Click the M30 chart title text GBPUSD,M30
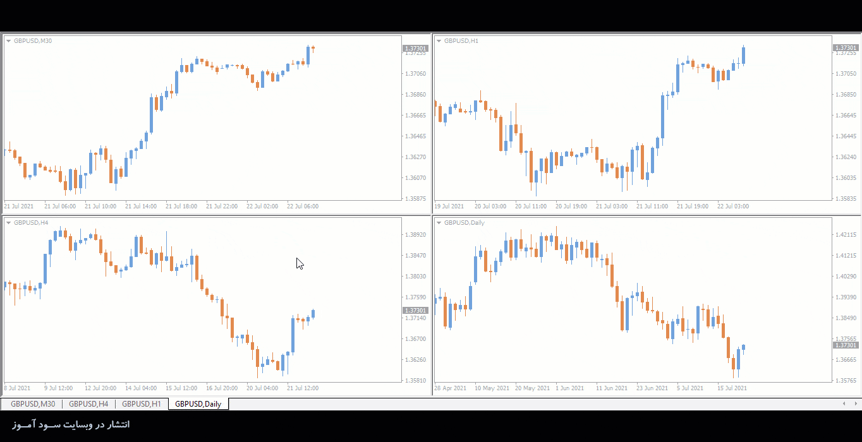 [x=33, y=41]
